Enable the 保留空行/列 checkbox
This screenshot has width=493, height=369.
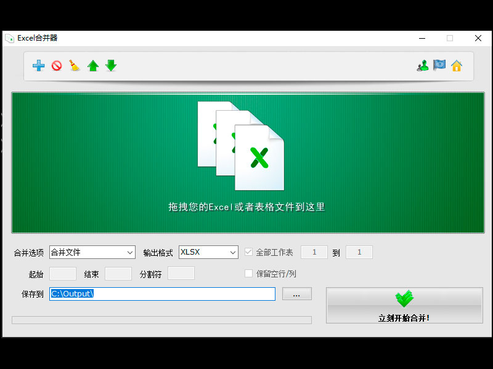click(x=248, y=274)
